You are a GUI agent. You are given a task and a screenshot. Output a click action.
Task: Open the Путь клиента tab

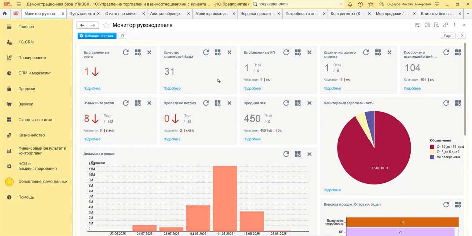(x=82, y=14)
